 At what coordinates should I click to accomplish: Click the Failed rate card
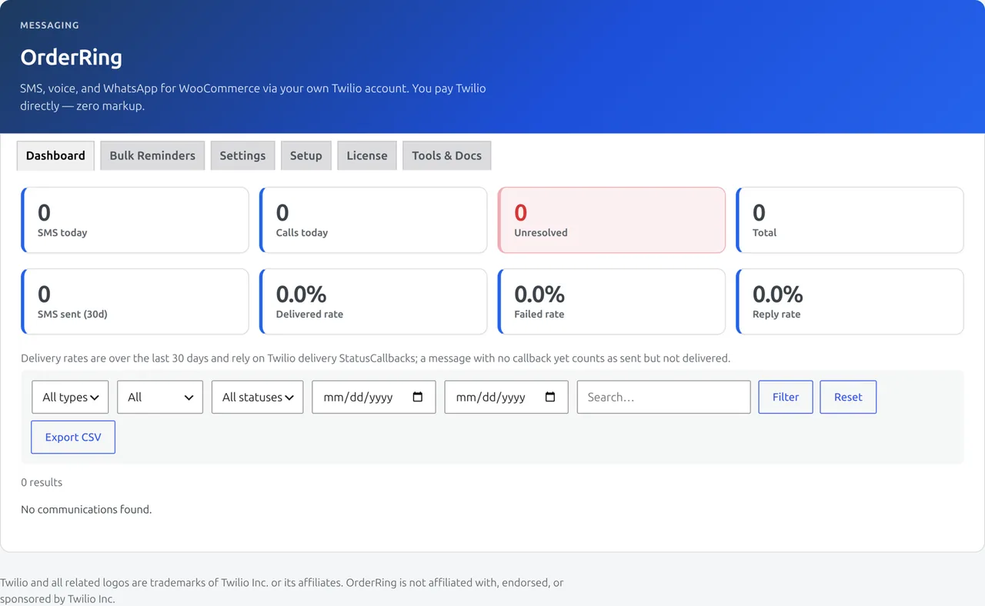click(612, 301)
